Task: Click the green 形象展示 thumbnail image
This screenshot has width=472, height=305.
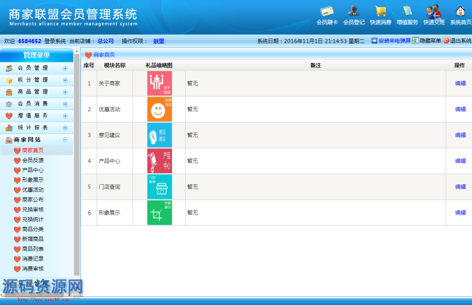Action: (160, 212)
